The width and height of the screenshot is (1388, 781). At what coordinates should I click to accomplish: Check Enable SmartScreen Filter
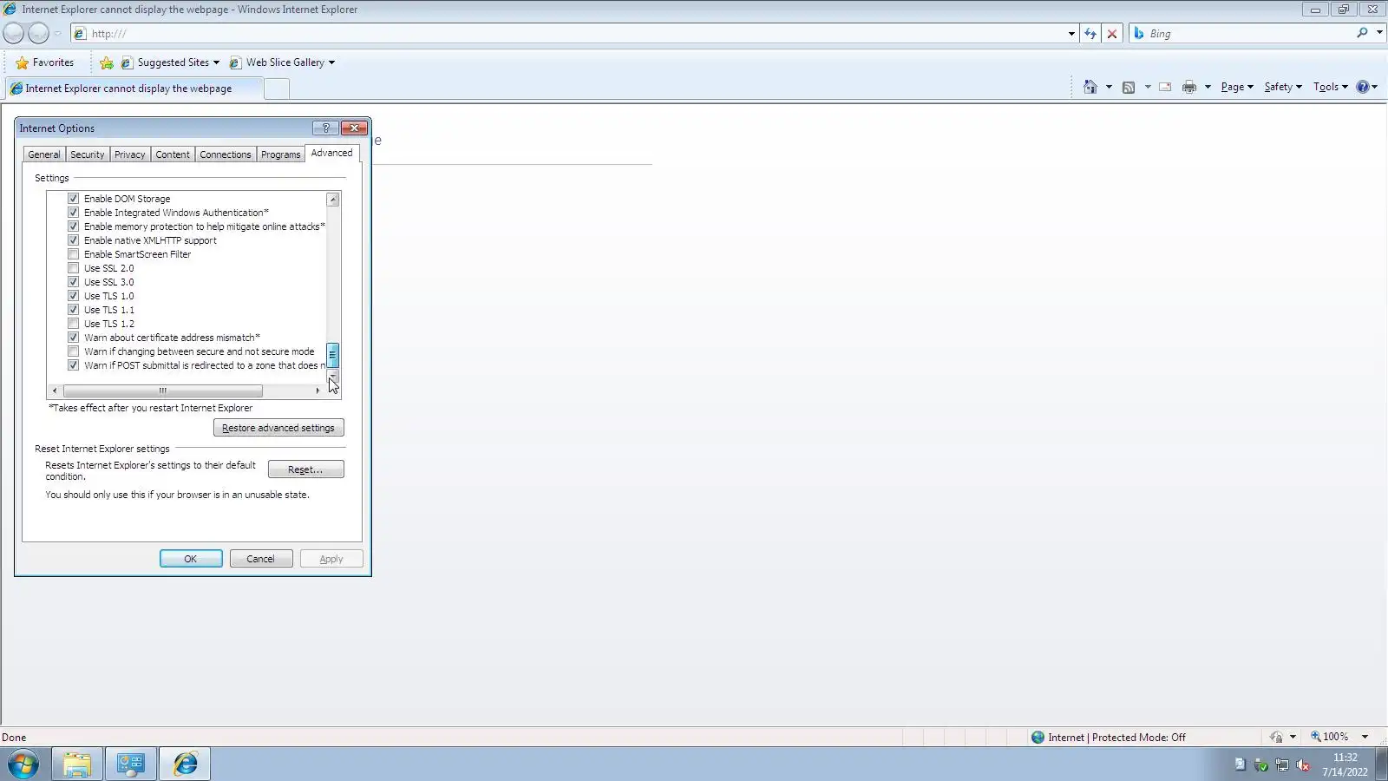pyautogui.click(x=74, y=254)
